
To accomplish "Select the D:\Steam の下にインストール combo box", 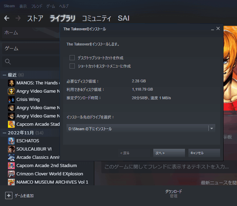I will (141, 129).
